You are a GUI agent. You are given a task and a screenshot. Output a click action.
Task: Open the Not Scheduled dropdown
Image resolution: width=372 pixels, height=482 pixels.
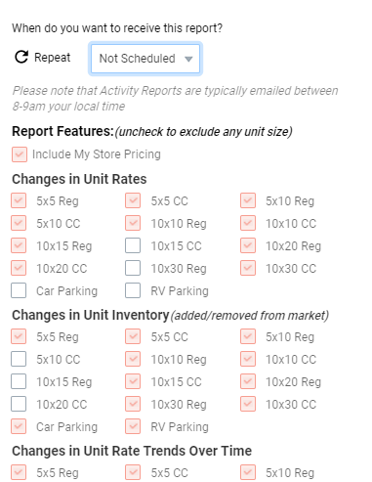(145, 59)
